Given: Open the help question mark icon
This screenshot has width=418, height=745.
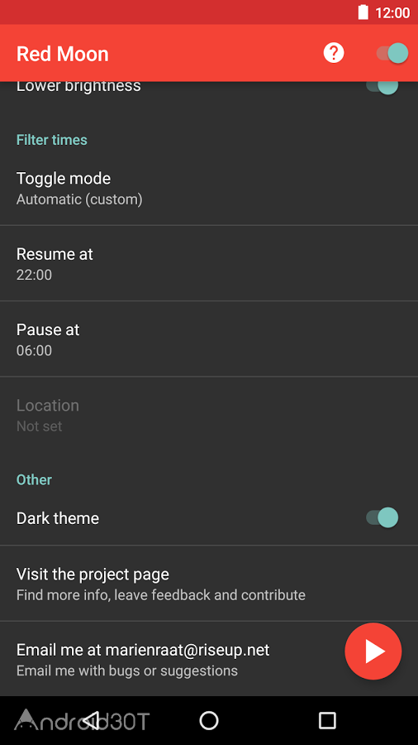Looking at the screenshot, I should 334,52.
